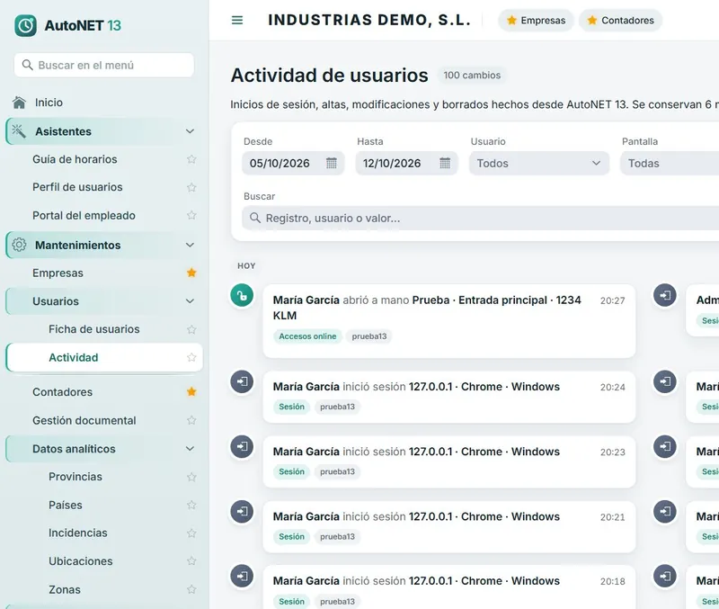Screen dimensions: 719x609
Task: Favorite Actividad with its star
Action: (191, 357)
